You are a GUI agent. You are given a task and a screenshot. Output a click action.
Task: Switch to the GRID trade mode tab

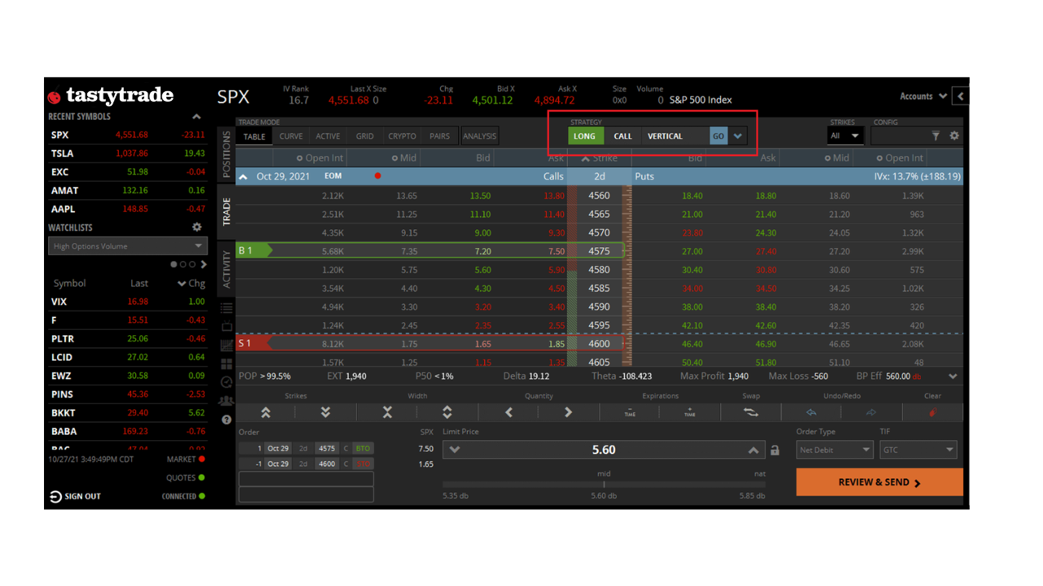coord(365,137)
